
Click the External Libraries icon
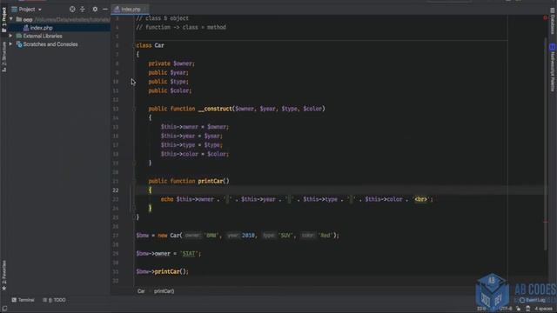(19, 36)
